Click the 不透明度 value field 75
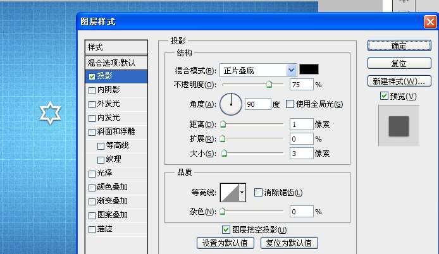Screen dimensions: 439x254 [x=302, y=85]
